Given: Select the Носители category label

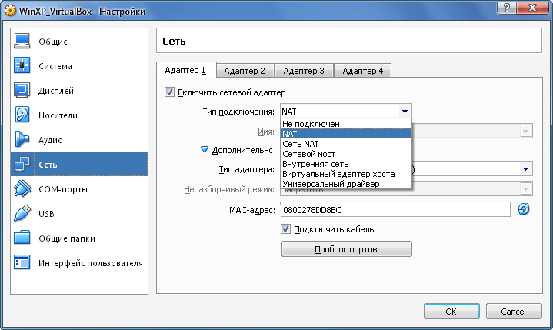Looking at the screenshot, I should click(x=58, y=115).
